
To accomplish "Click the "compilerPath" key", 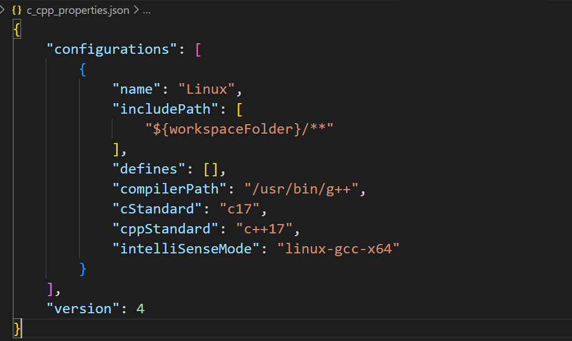I will click(169, 189).
